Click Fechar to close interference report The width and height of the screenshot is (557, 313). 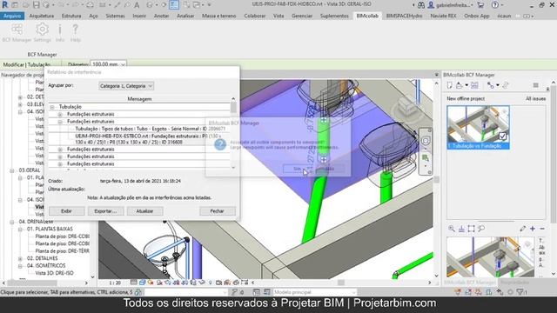[x=217, y=211]
